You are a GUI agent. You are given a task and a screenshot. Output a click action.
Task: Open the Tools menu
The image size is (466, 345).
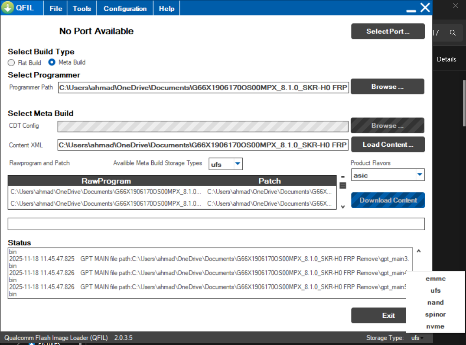click(x=81, y=8)
